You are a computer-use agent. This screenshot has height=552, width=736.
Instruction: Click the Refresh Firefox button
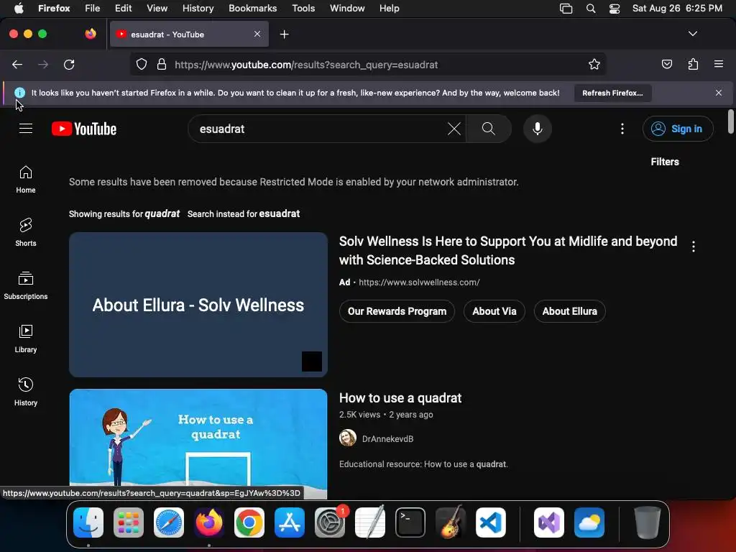pos(612,93)
